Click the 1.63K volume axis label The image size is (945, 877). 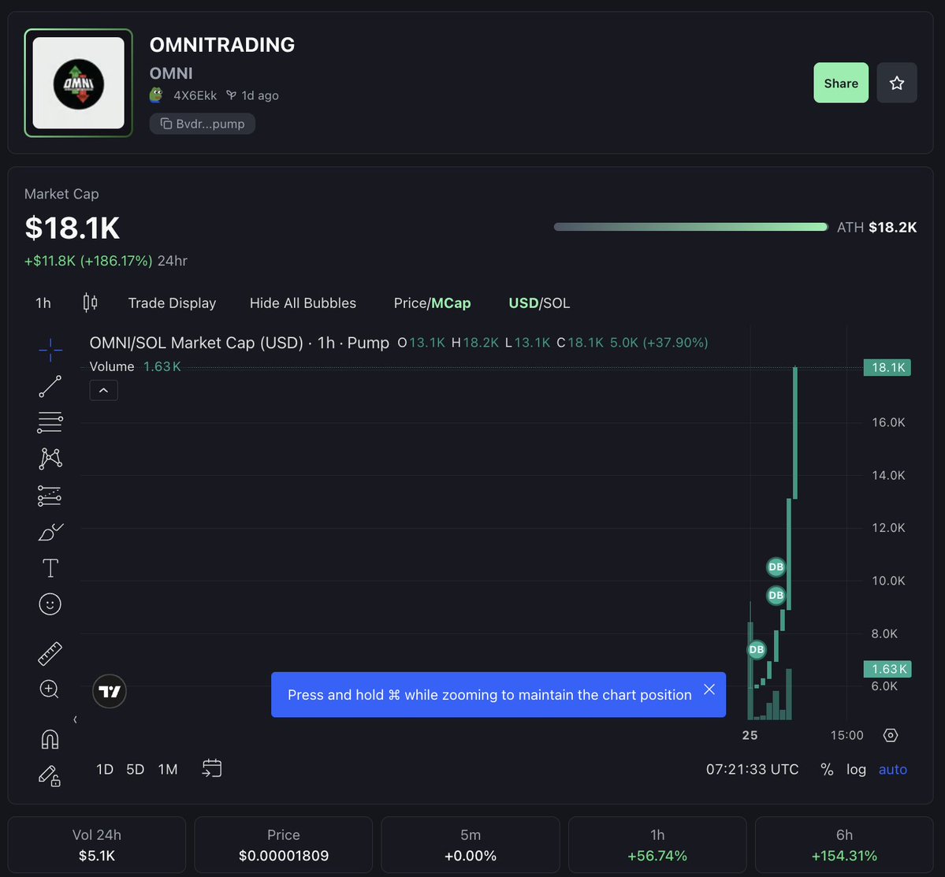tap(887, 669)
